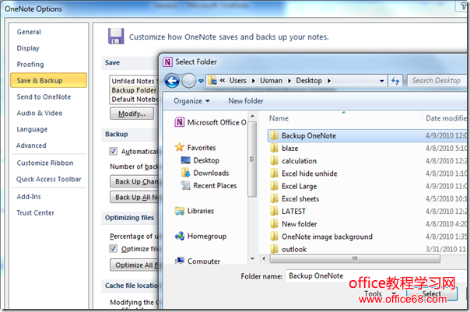Toggle the Automatically back up checkbox
This screenshot has width=470, height=312.
coord(114,151)
